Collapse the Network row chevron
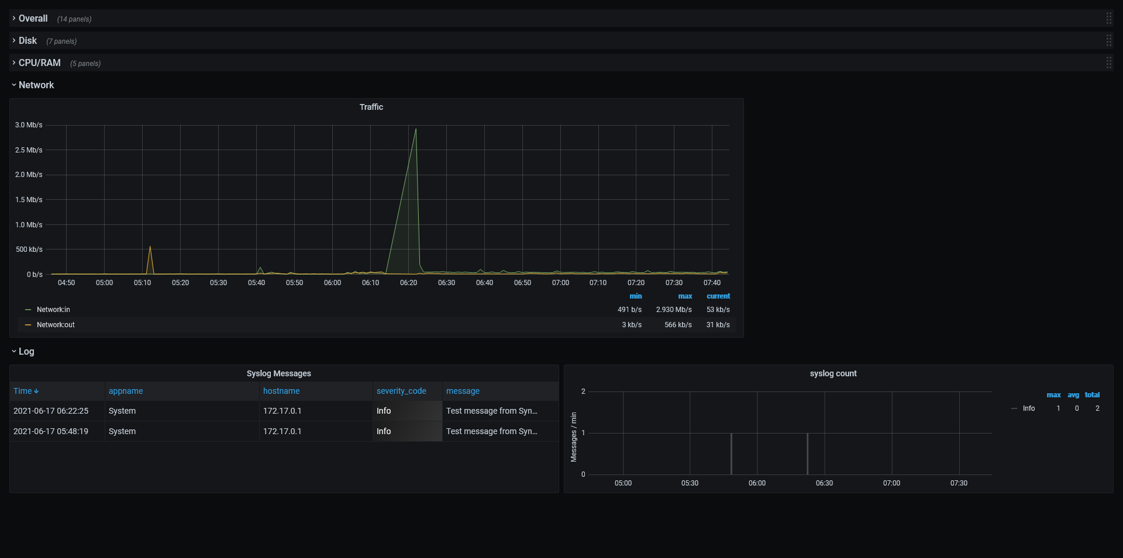The width and height of the screenshot is (1123, 558). 14,85
